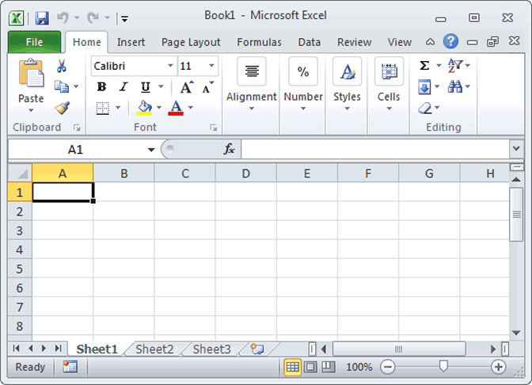Decrease font size with Shrink Font
The height and width of the screenshot is (385, 532).
coord(207,87)
